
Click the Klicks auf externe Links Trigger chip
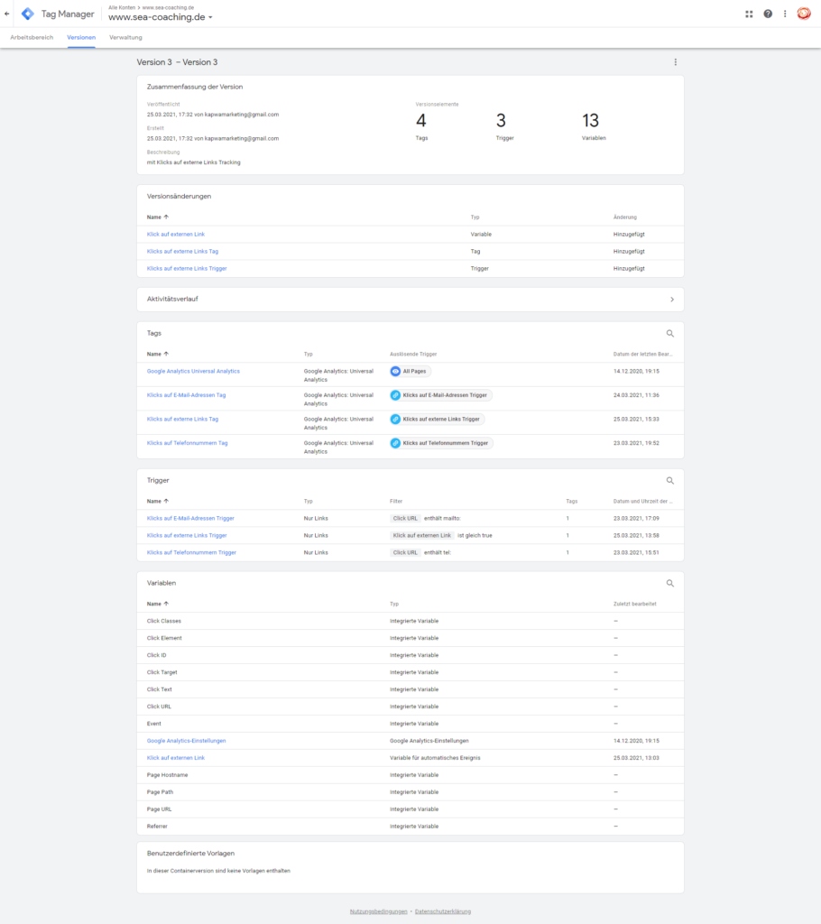[x=437, y=419]
